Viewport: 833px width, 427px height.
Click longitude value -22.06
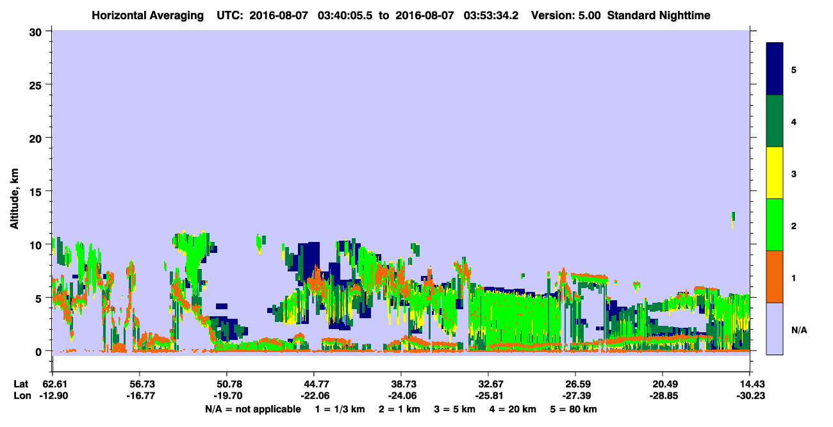click(314, 396)
